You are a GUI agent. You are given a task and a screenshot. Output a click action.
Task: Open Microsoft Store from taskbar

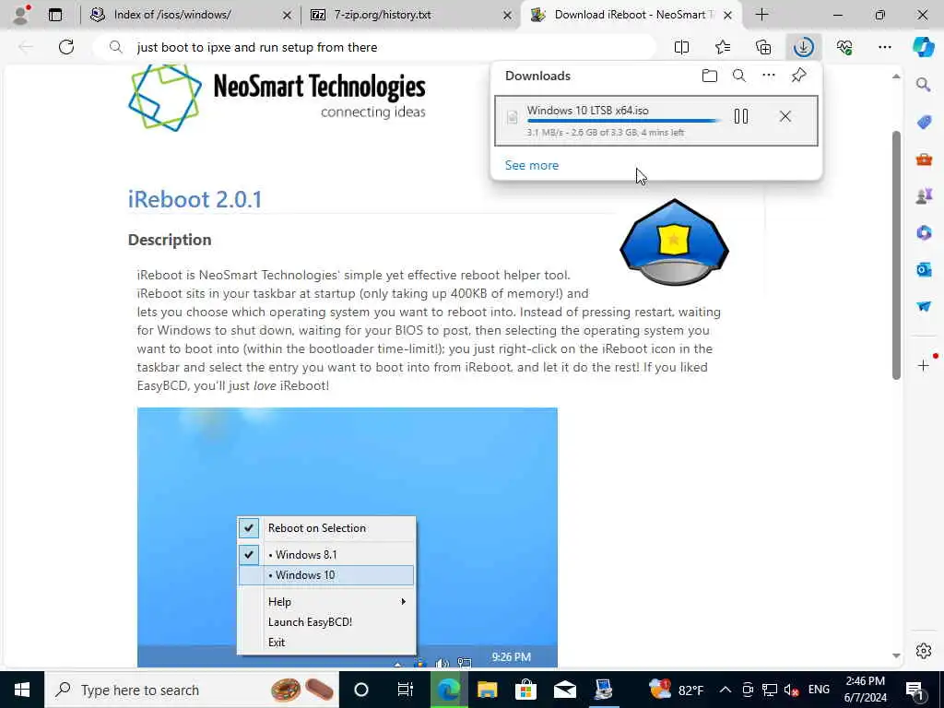(x=525, y=690)
